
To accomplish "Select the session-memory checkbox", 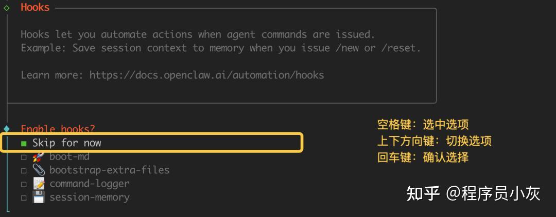I will [x=24, y=198].
